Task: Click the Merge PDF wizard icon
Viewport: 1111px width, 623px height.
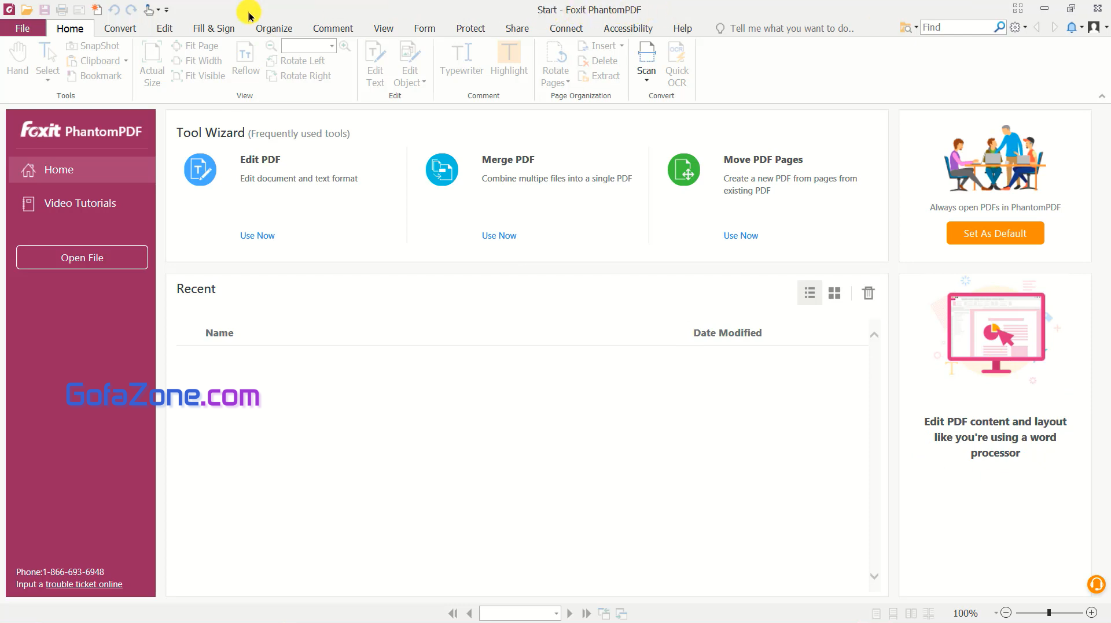Action: (x=442, y=170)
